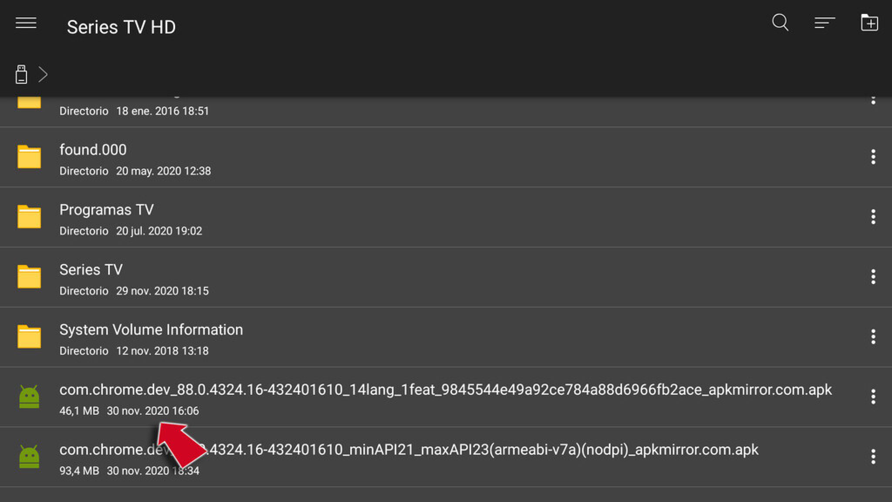Click the USB storage breadcrumb icon

(x=21, y=75)
